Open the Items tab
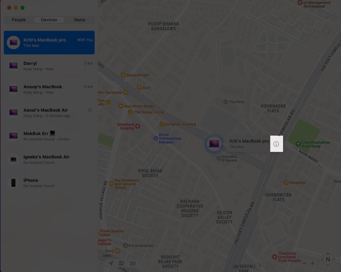 coord(80,20)
